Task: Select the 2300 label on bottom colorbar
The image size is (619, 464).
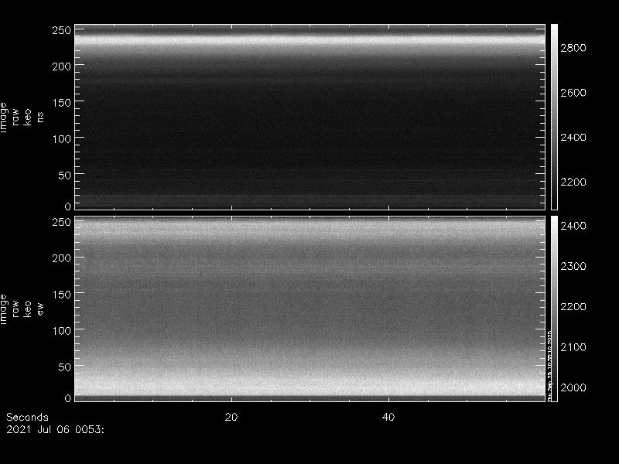Action: (x=573, y=266)
